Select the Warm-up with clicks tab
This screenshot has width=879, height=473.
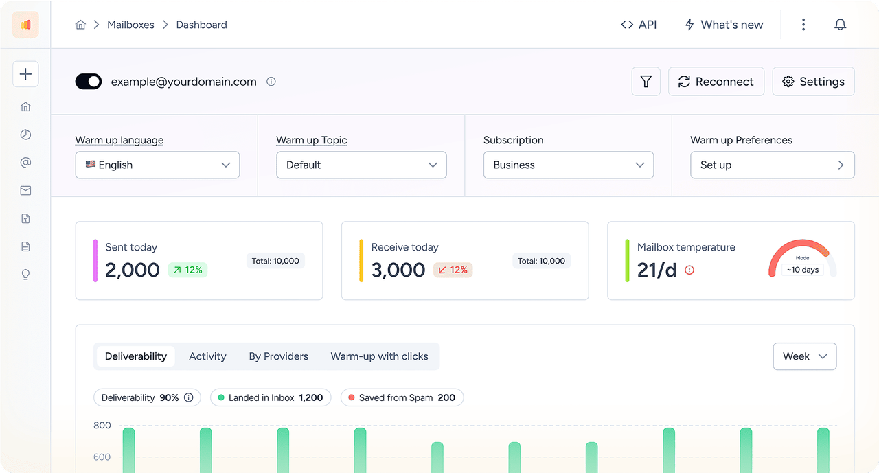[x=379, y=356]
